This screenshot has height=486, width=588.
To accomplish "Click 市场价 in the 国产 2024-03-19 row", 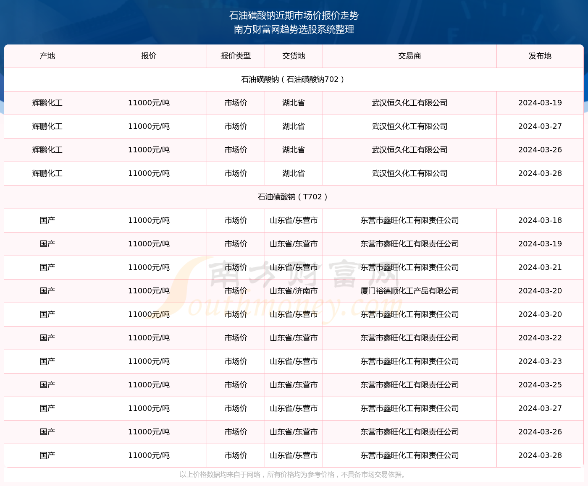I will [236, 244].
